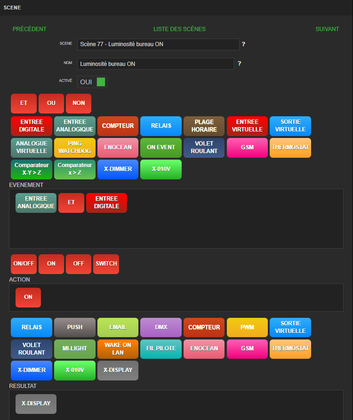Navigate to PRÉCÉDENT scene
The height and width of the screenshot is (420, 353).
[30, 29]
